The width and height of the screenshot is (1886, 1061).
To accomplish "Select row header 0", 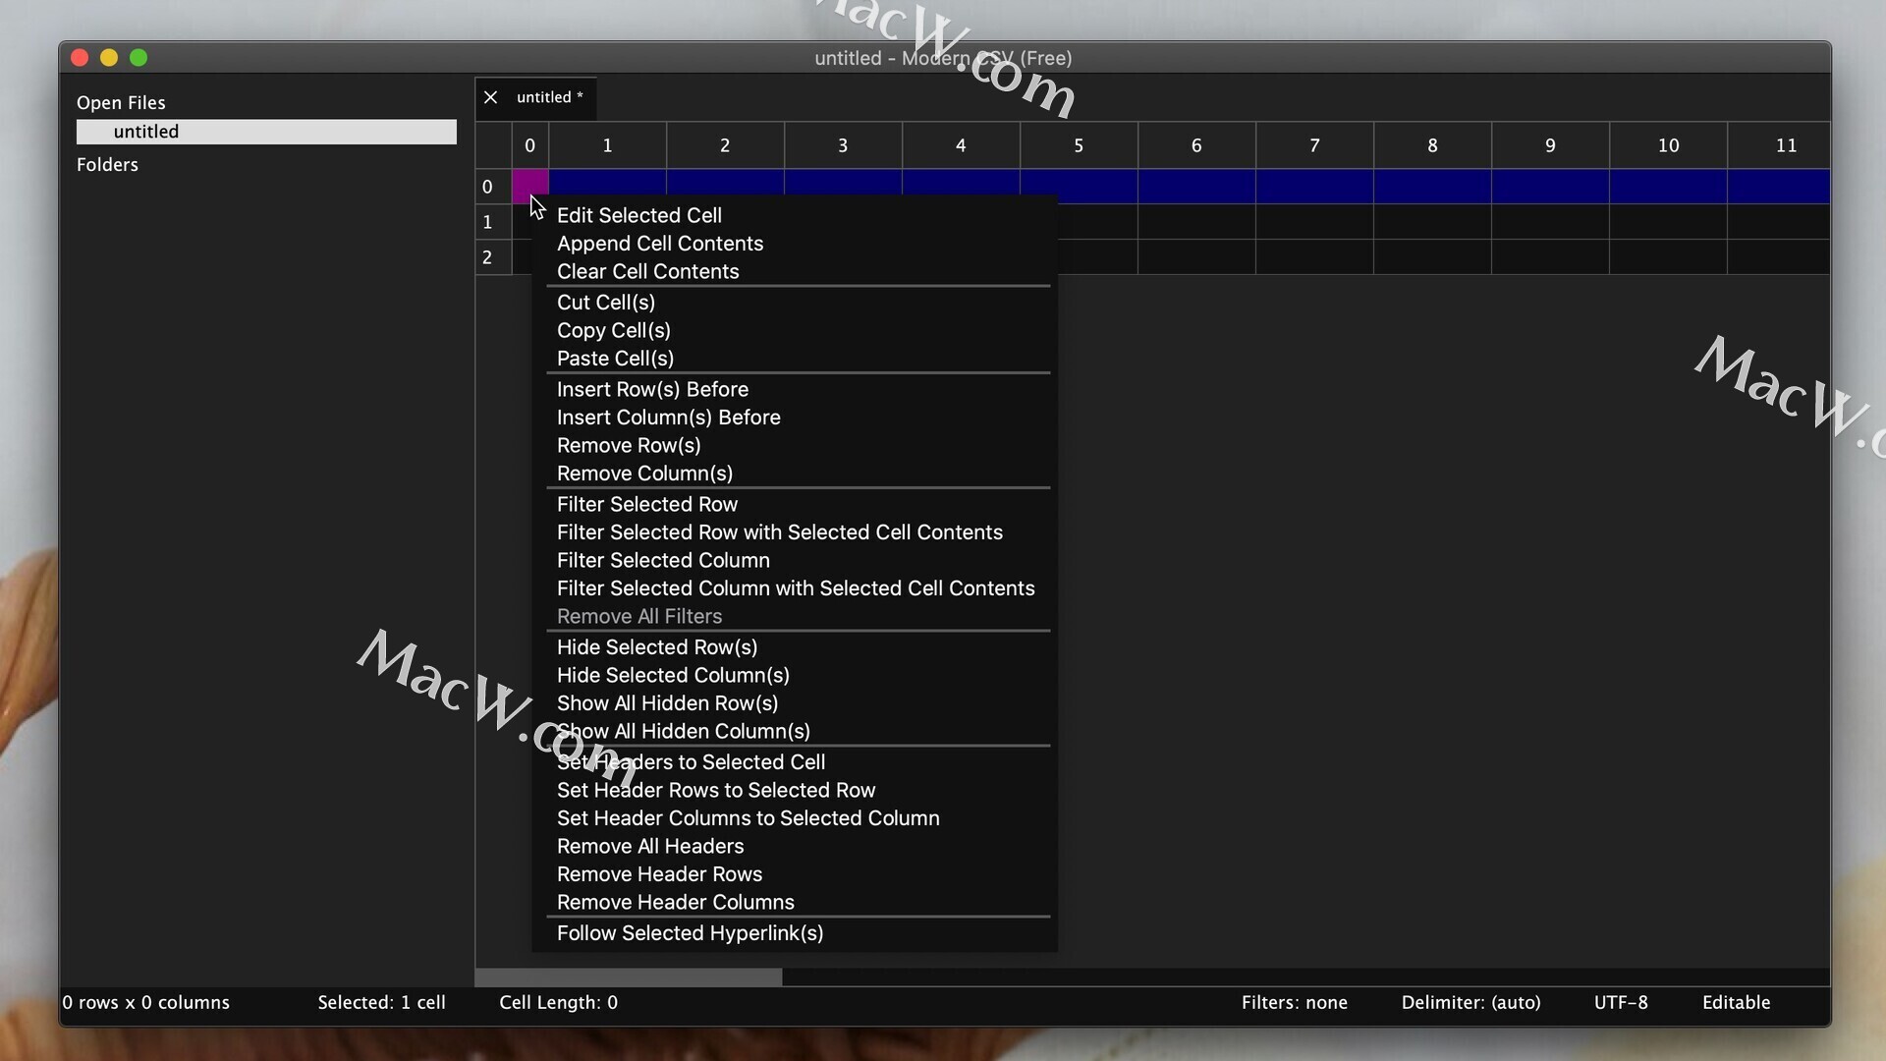I will (493, 187).
